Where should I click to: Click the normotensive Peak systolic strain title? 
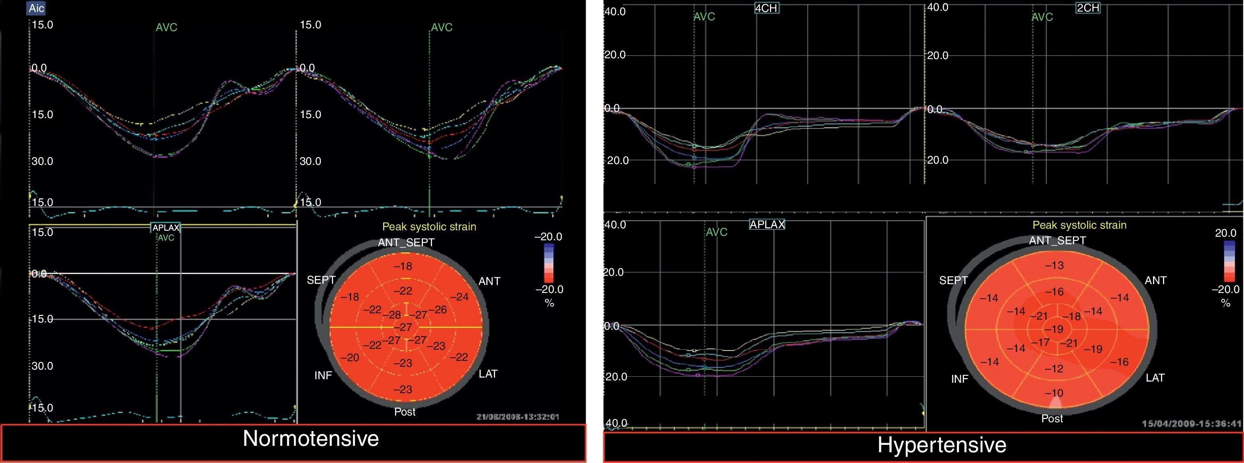[x=429, y=227]
